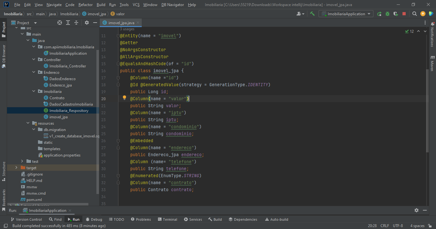The image size is (436, 229).
Task: Start debugging with the bug icon
Action: coord(387,14)
